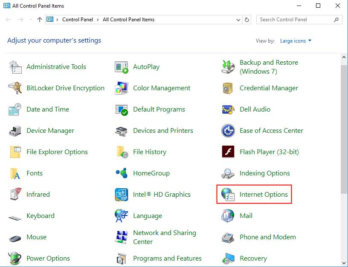Click the Device Manager icon
Viewport: 348px width, 267px height.
coord(15,131)
